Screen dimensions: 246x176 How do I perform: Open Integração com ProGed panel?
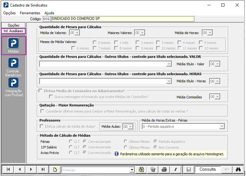coord(13,83)
